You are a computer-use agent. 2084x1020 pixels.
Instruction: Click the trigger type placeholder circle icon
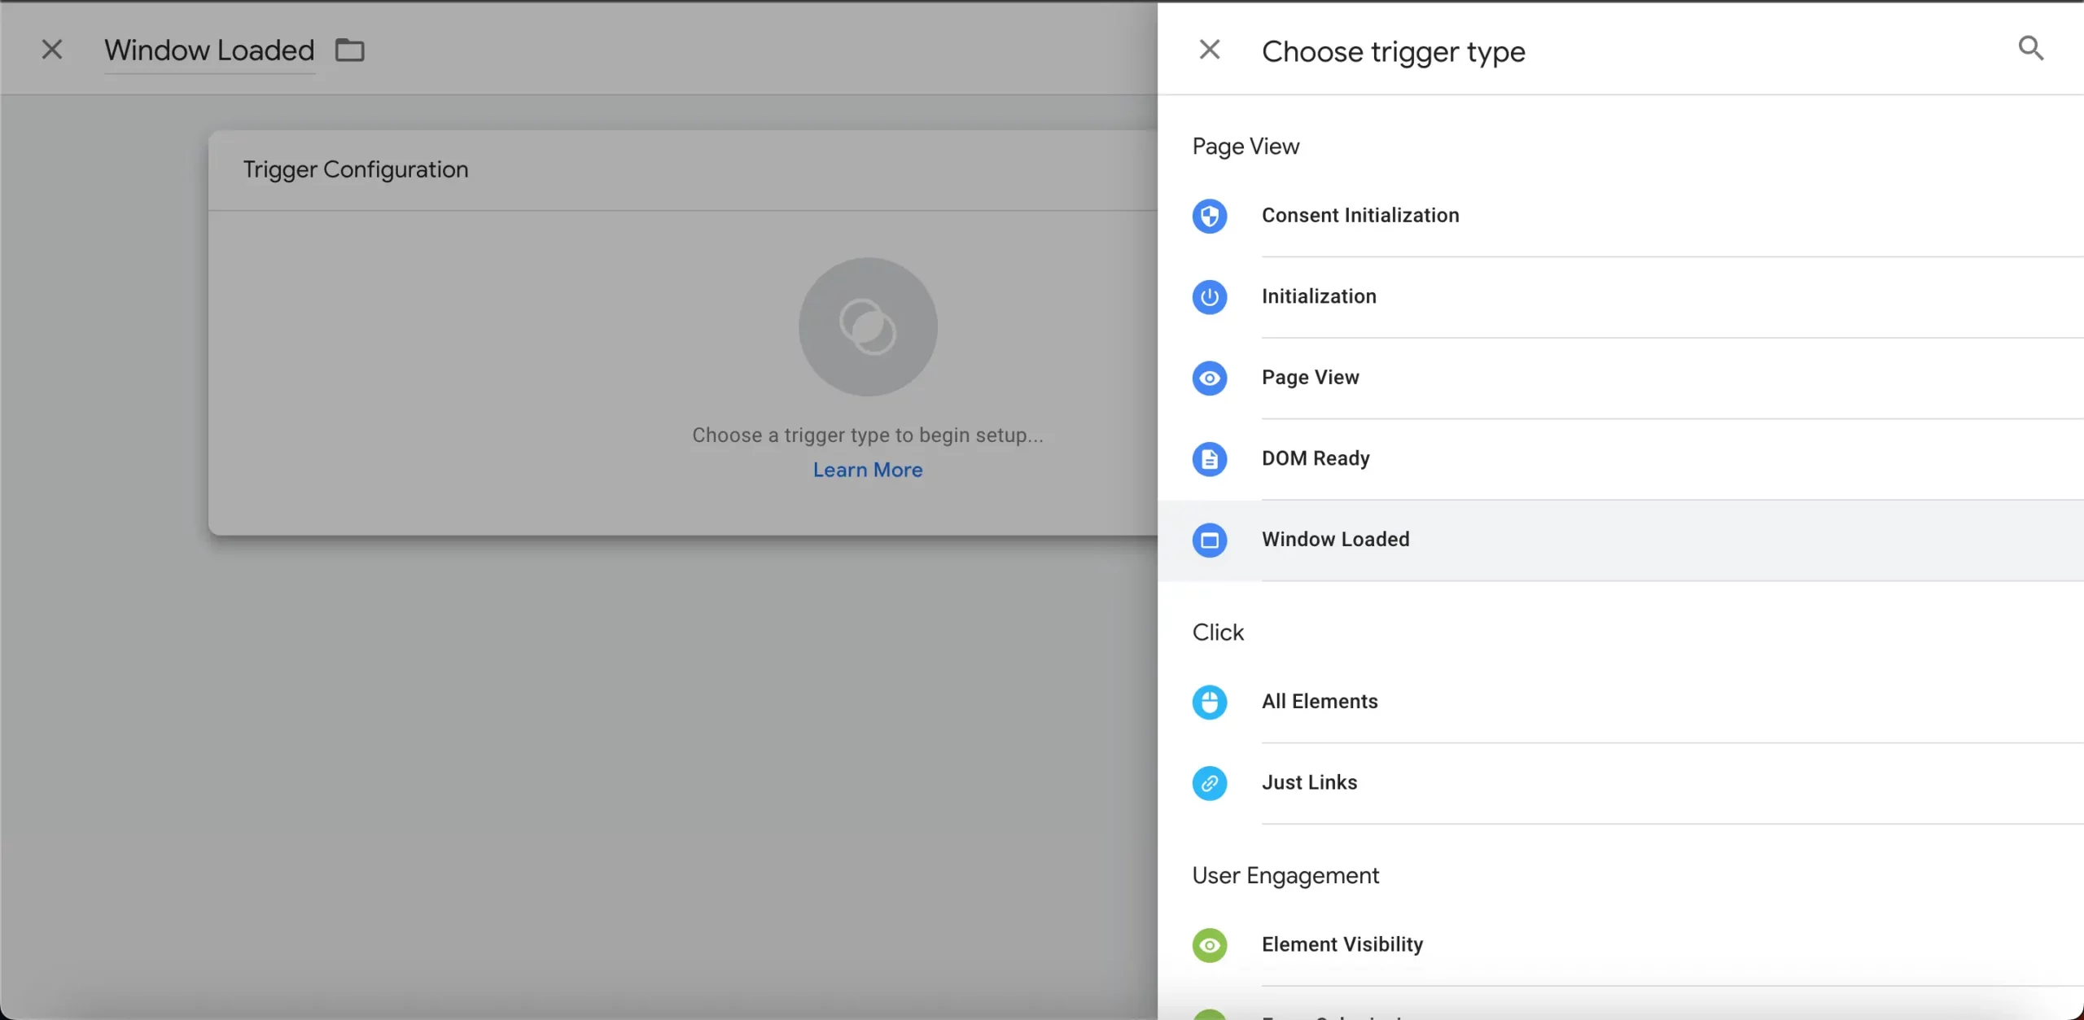click(x=868, y=327)
